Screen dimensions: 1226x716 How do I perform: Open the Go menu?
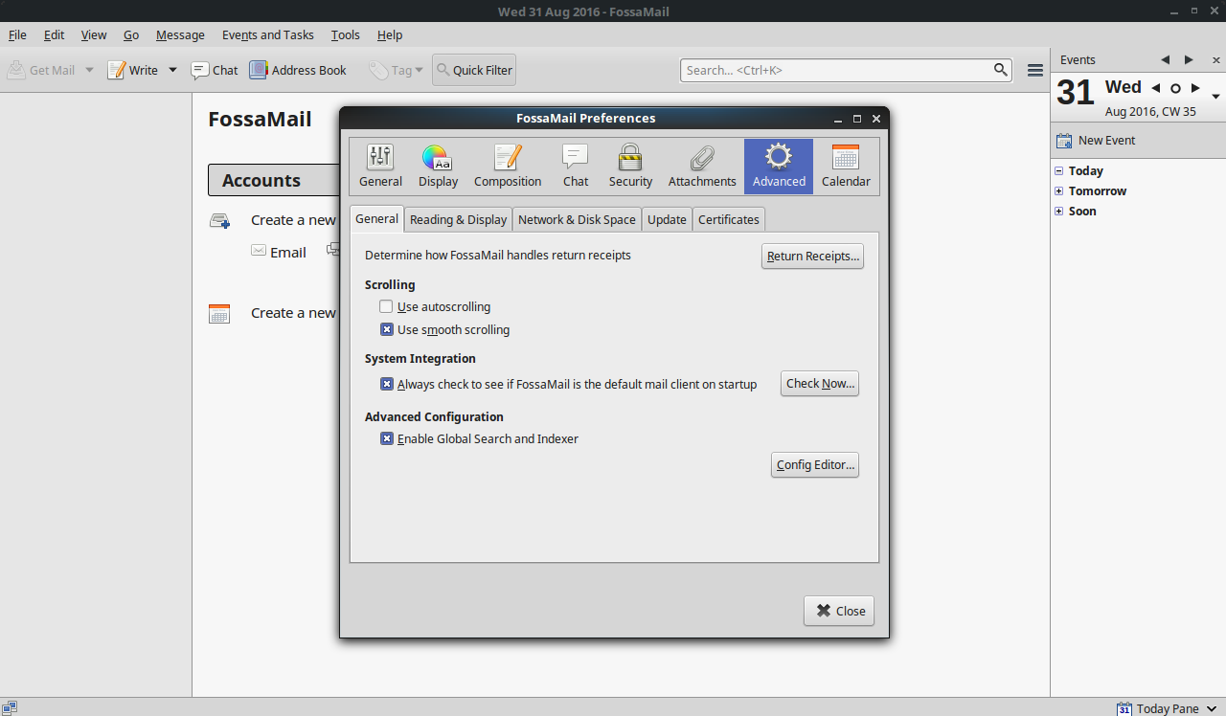(x=131, y=34)
